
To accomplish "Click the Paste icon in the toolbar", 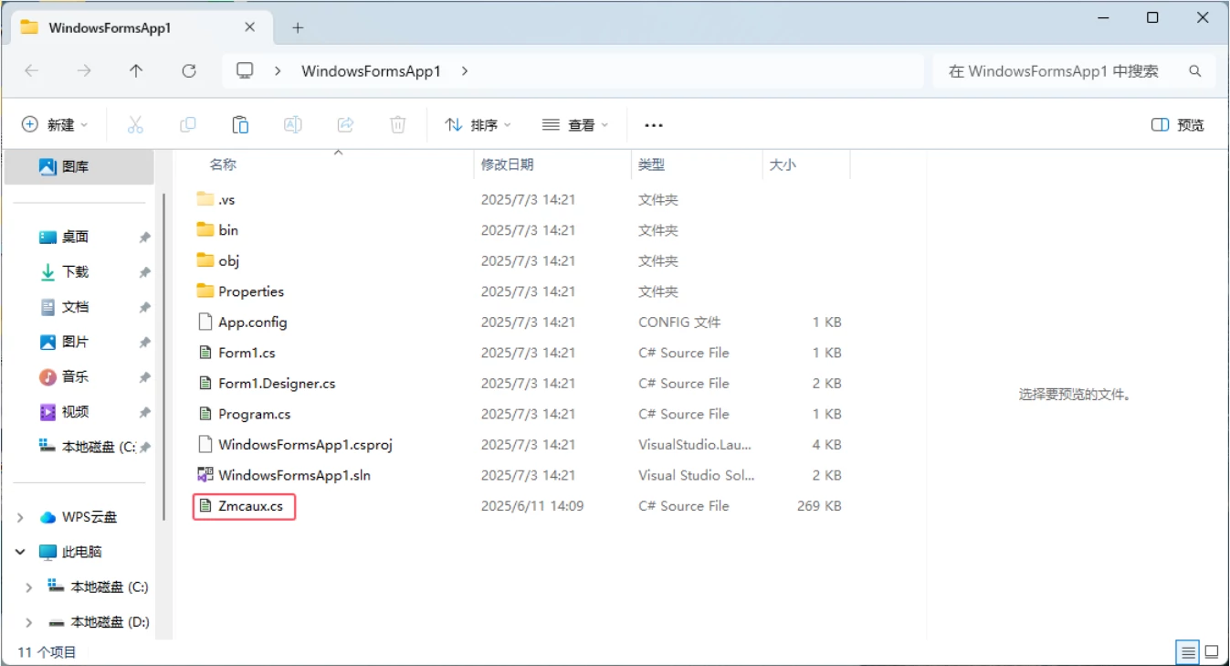I will [240, 124].
